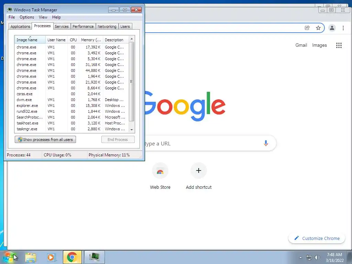The image size is (352, 264).
Task: Switch to the Performance tab
Action: [83, 26]
